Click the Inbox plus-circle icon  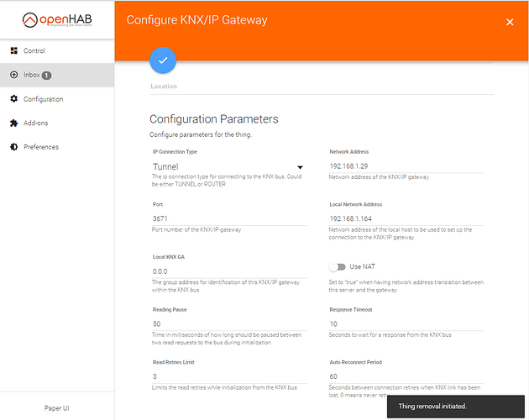click(13, 75)
